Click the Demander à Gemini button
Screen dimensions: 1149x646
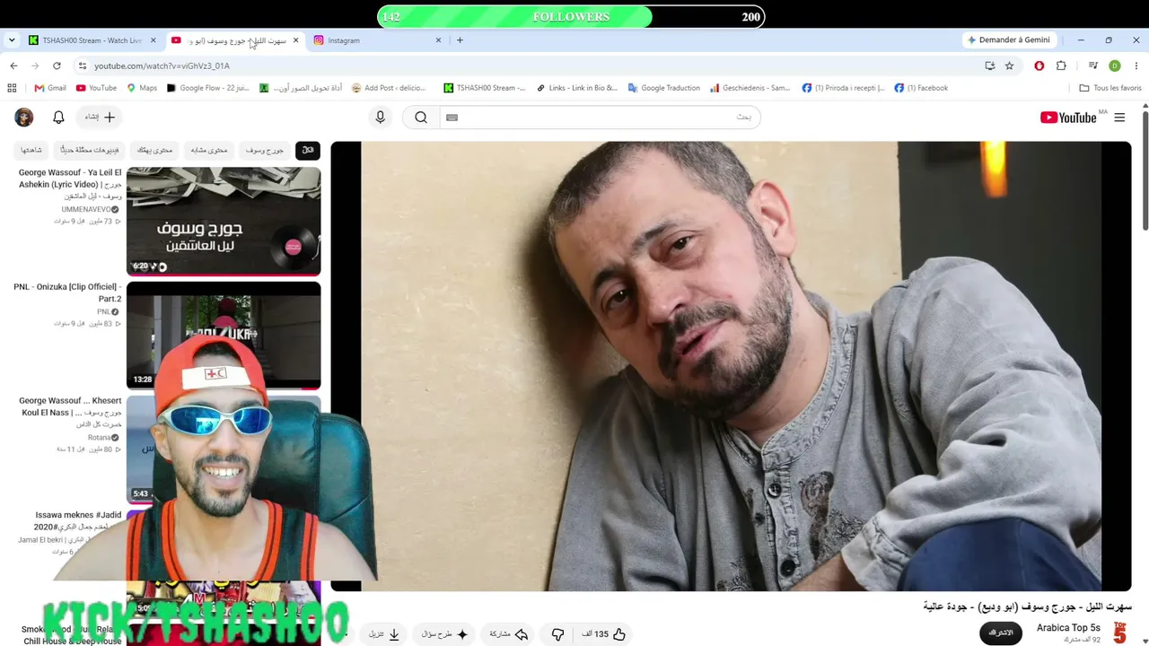[1008, 40]
